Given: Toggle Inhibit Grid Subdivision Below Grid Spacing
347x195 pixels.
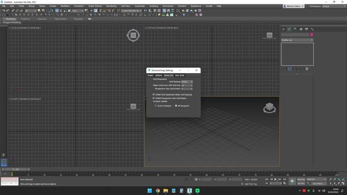Looking at the screenshot, I should (x=172, y=95).
